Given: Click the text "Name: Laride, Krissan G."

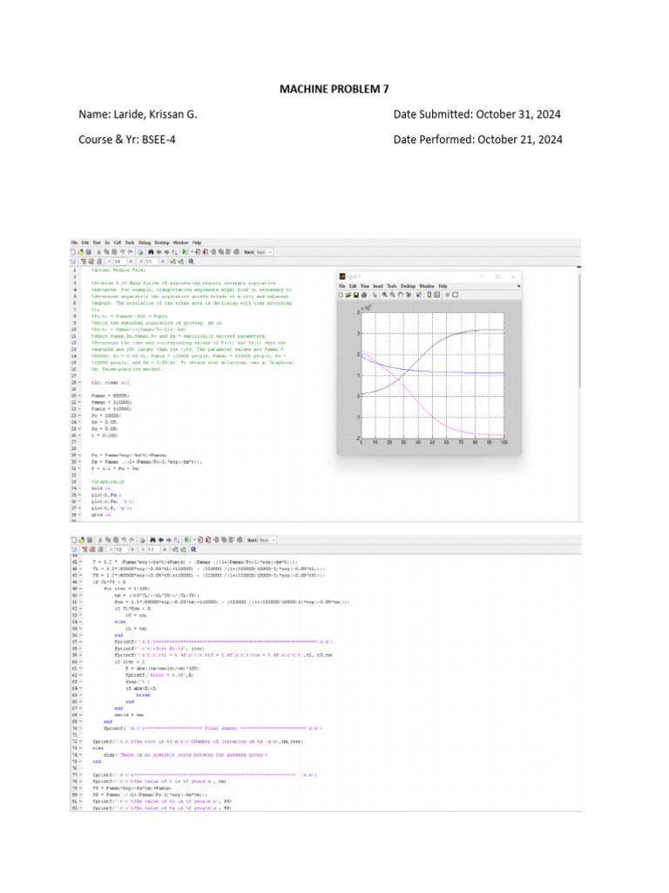Looking at the screenshot, I should 138,114.
